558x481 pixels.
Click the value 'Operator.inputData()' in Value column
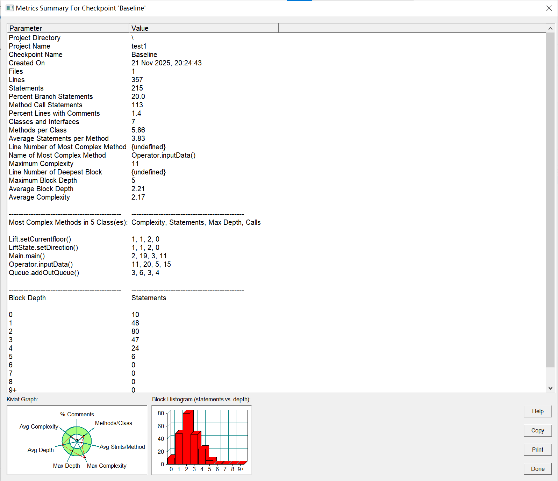click(x=163, y=155)
